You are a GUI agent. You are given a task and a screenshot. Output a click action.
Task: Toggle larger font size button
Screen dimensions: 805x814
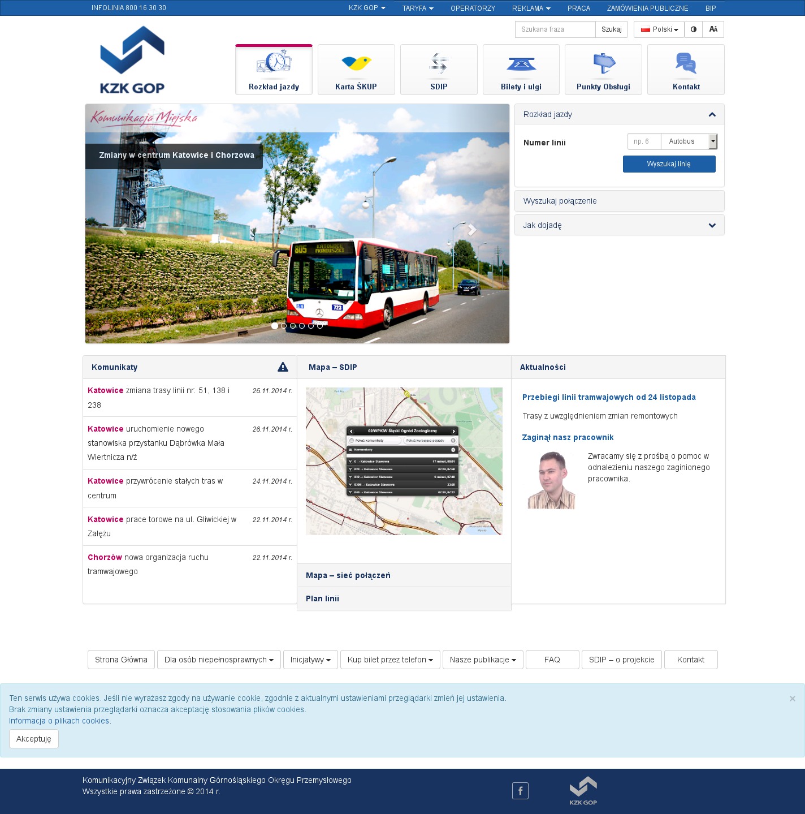coord(713,29)
